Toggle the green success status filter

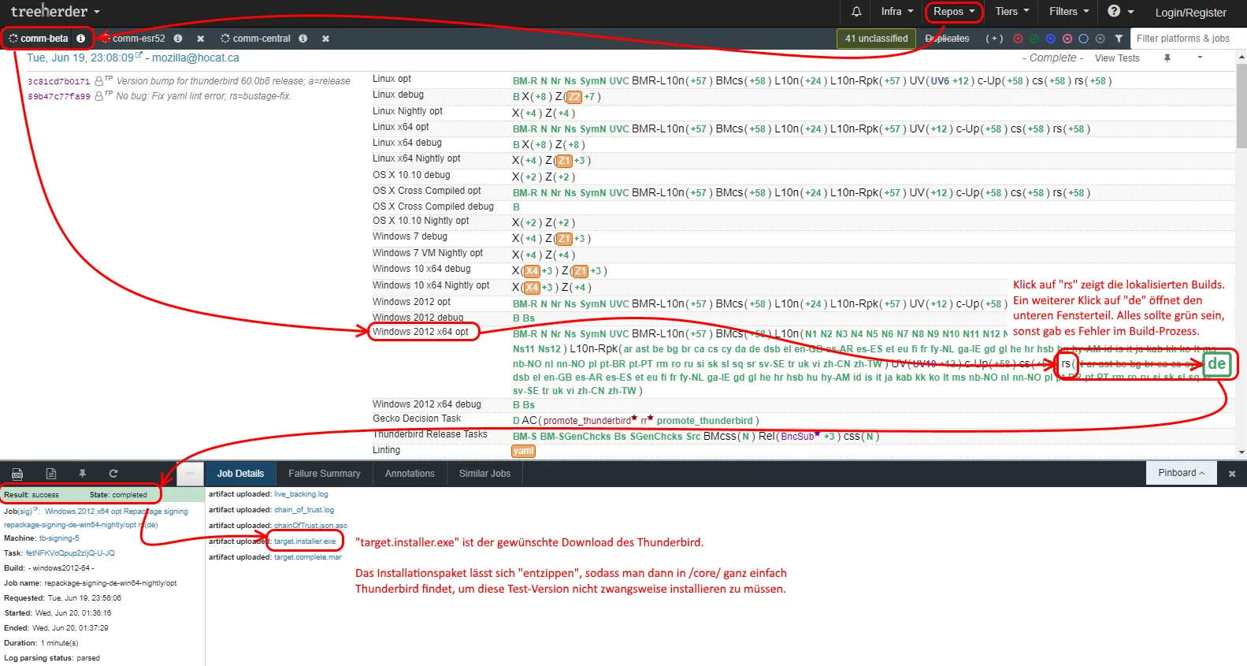(x=1034, y=38)
